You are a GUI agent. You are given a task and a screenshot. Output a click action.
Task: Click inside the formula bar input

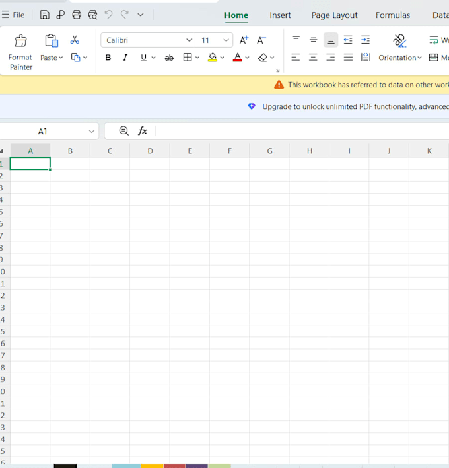coord(302,131)
